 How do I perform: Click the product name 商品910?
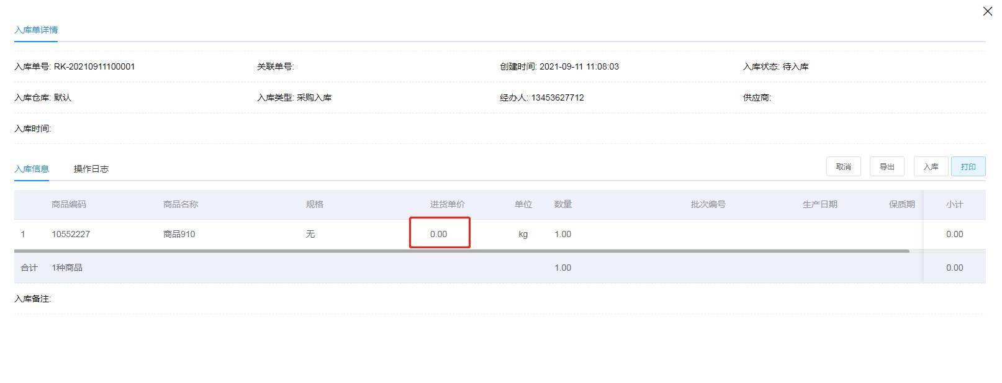coord(179,234)
